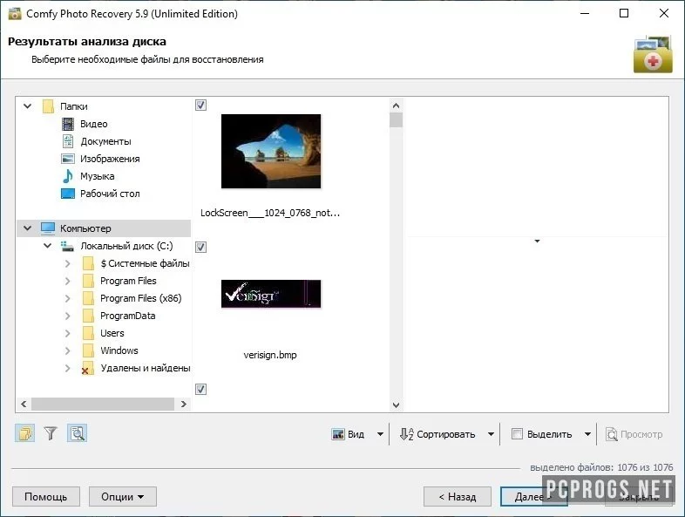Click the Далее next button

(533, 496)
